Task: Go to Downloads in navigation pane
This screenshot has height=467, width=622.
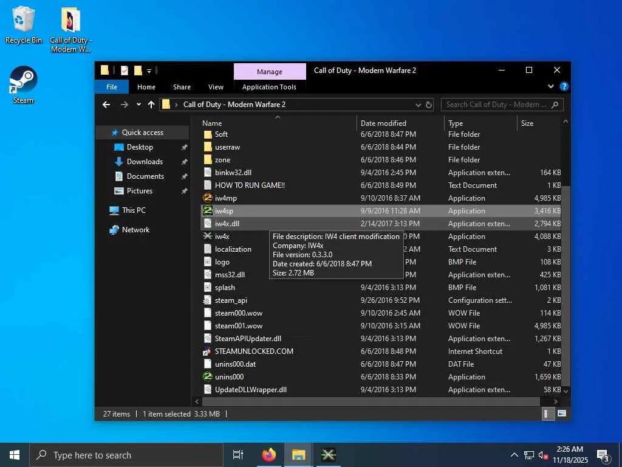Action: pyautogui.click(x=145, y=162)
